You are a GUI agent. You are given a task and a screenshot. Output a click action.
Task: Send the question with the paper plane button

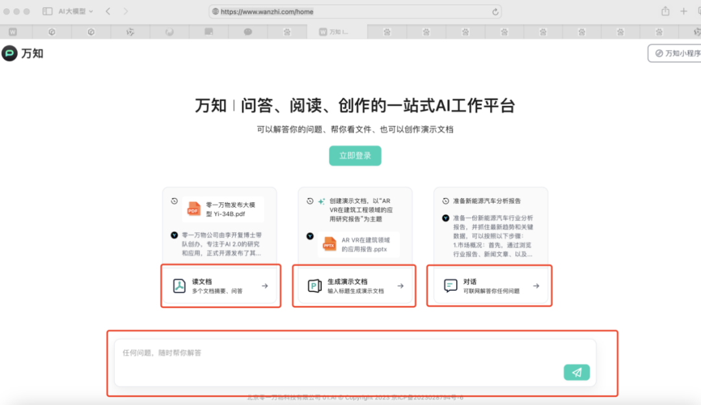click(x=576, y=373)
